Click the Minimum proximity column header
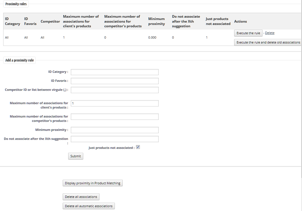The image size is (302, 211). pyautogui.click(x=156, y=21)
